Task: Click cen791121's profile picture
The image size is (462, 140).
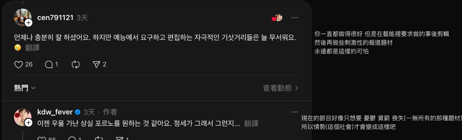Action: 22,17
